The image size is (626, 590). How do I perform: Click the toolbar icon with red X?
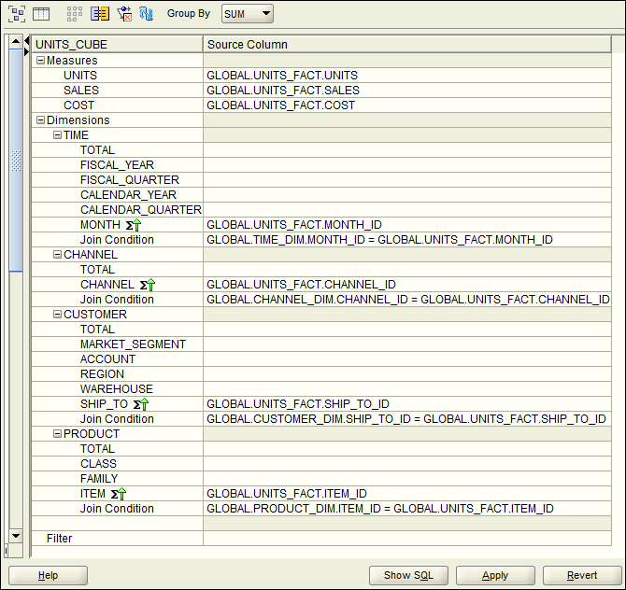123,13
